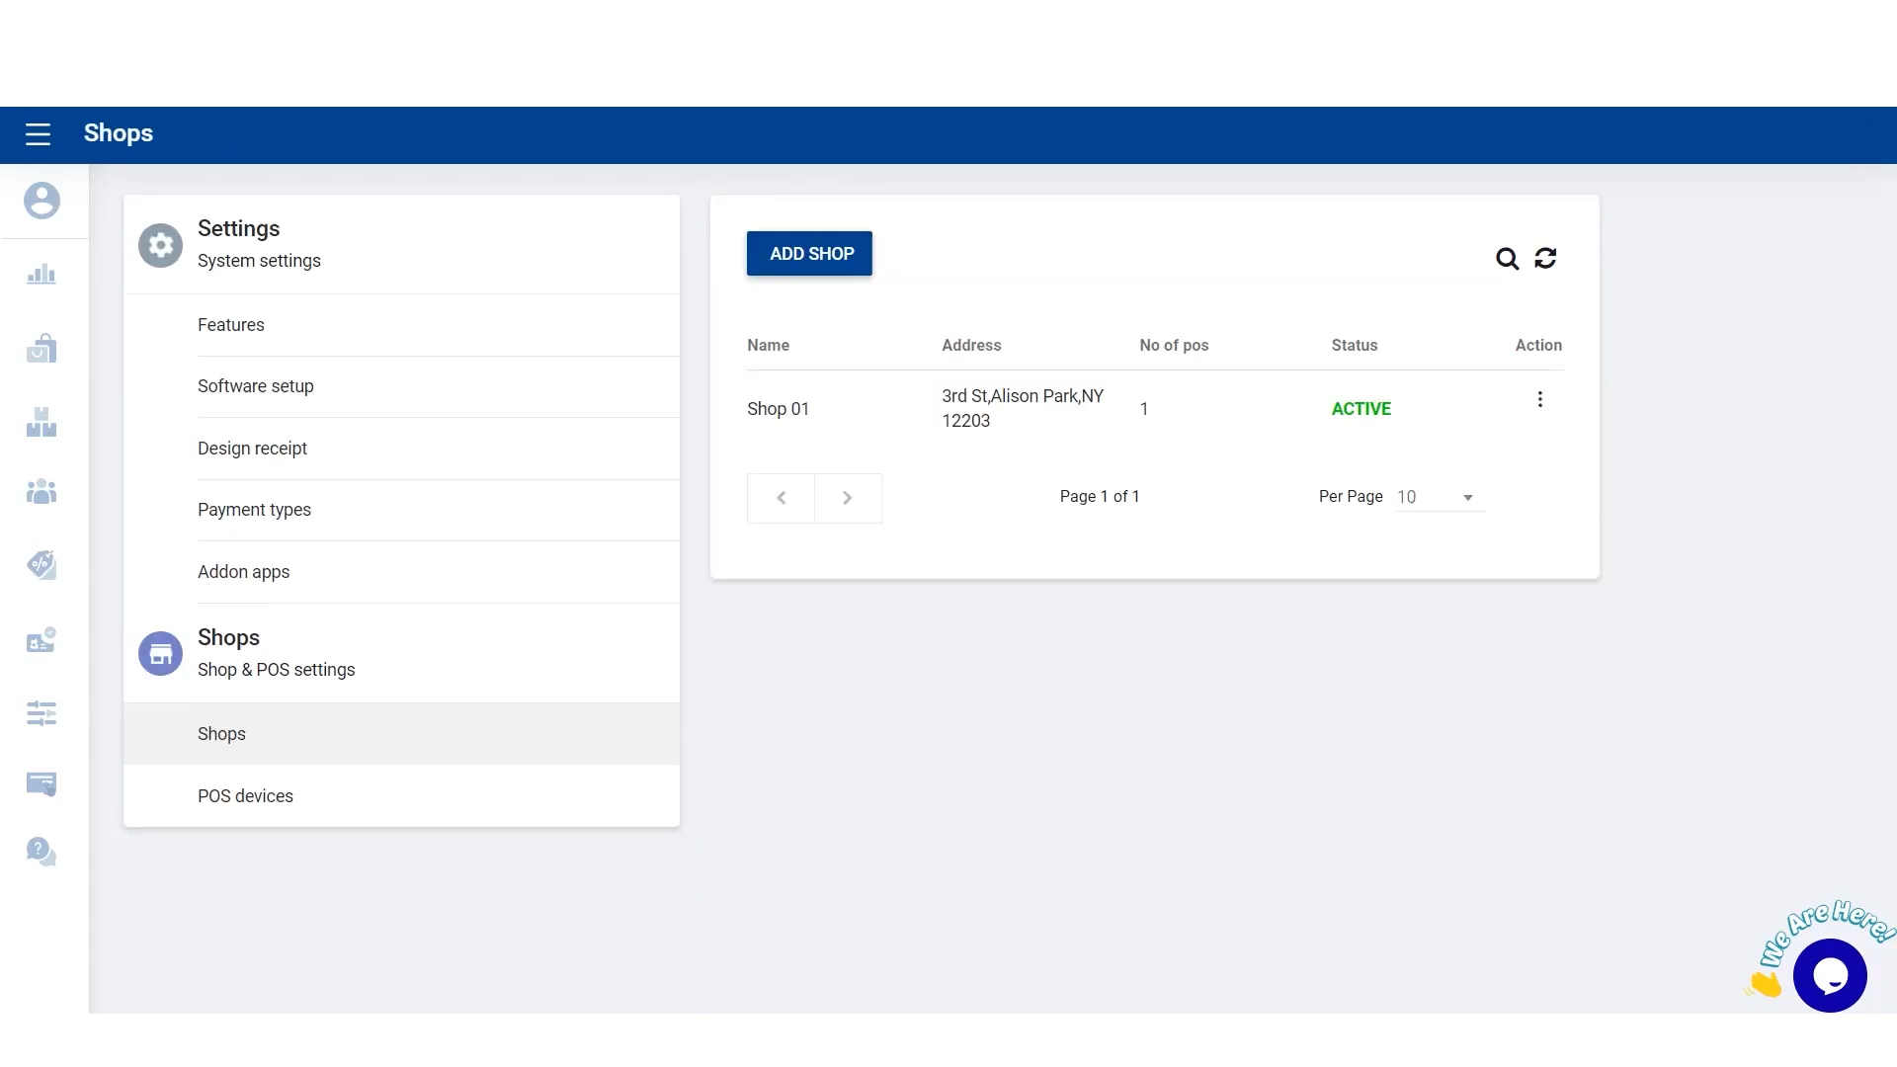Click the ADD SHOP button
The width and height of the screenshot is (1897, 1067).
click(809, 254)
